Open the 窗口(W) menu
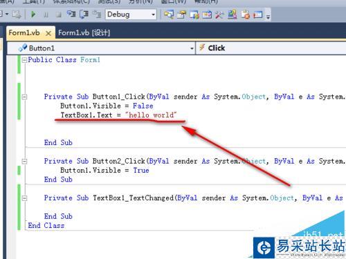Viewport: 346px width, 259px height. tap(174, 1)
